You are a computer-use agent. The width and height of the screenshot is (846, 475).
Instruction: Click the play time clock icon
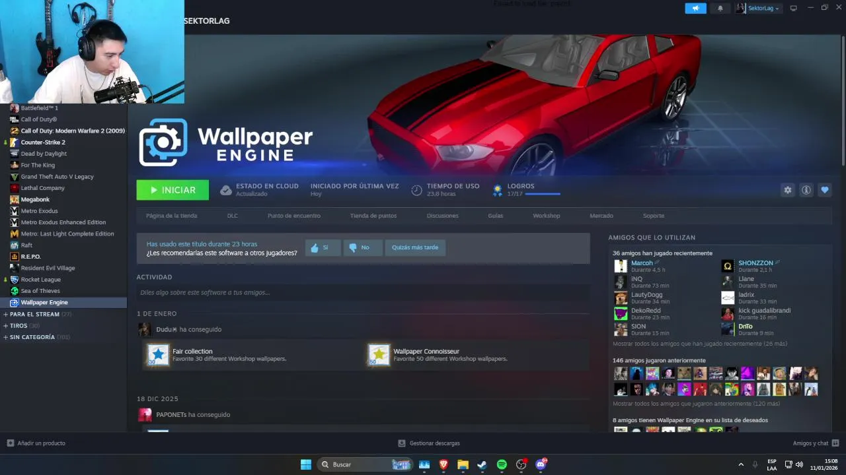pyautogui.click(x=416, y=190)
